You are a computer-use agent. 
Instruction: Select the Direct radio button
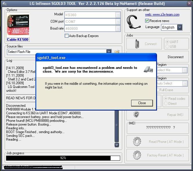(166, 103)
